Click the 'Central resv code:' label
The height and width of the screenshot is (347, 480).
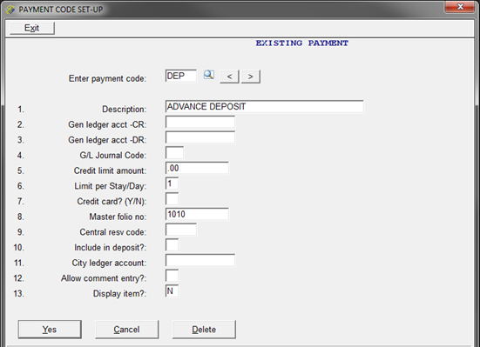(113, 232)
